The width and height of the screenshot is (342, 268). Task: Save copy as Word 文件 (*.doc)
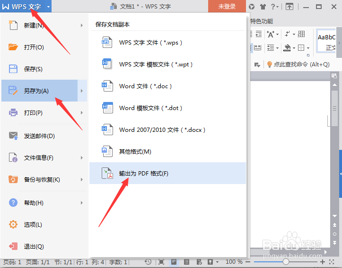pyautogui.click(x=167, y=86)
